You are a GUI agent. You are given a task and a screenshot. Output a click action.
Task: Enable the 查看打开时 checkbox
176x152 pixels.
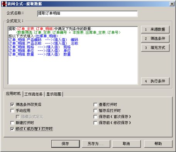(95, 105)
